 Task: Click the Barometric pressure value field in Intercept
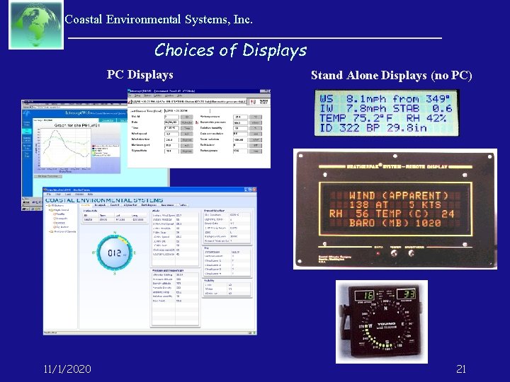coord(240,122)
